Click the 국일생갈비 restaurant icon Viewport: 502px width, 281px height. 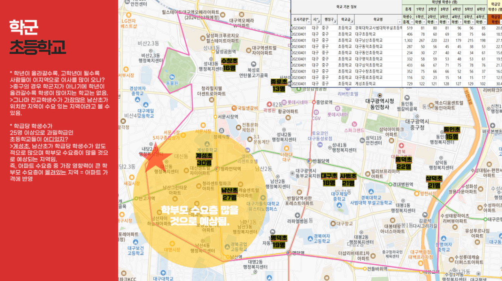click(x=234, y=108)
